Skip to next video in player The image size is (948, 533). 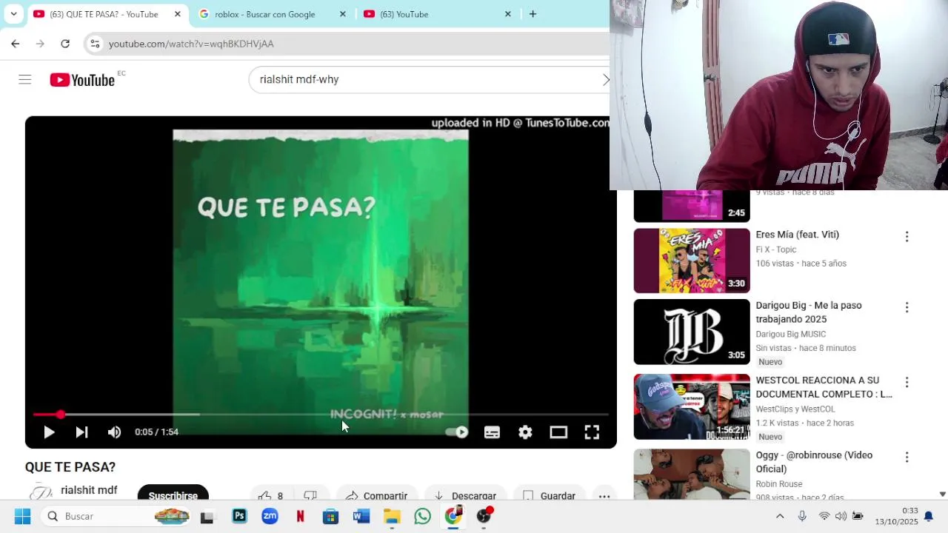[81, 432]
